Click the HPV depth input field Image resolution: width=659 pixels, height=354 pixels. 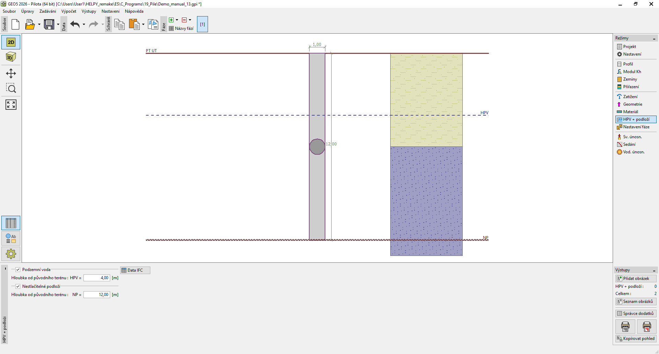[x=96, y=278]
